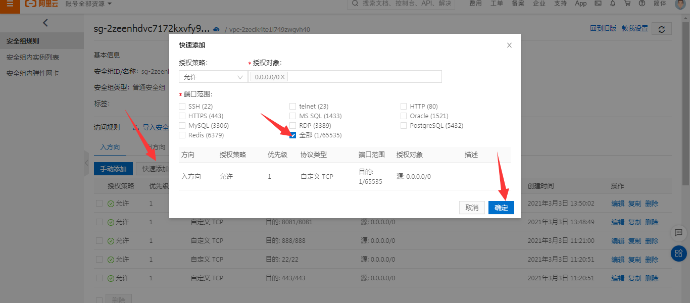The height and width of the screenshot is (303, 690).
Task: Expand the 账号全部资源 dropdown
Action: point(89,4)
